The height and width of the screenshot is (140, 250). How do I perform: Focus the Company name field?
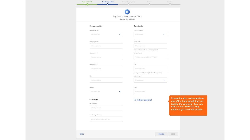point(106,46)
